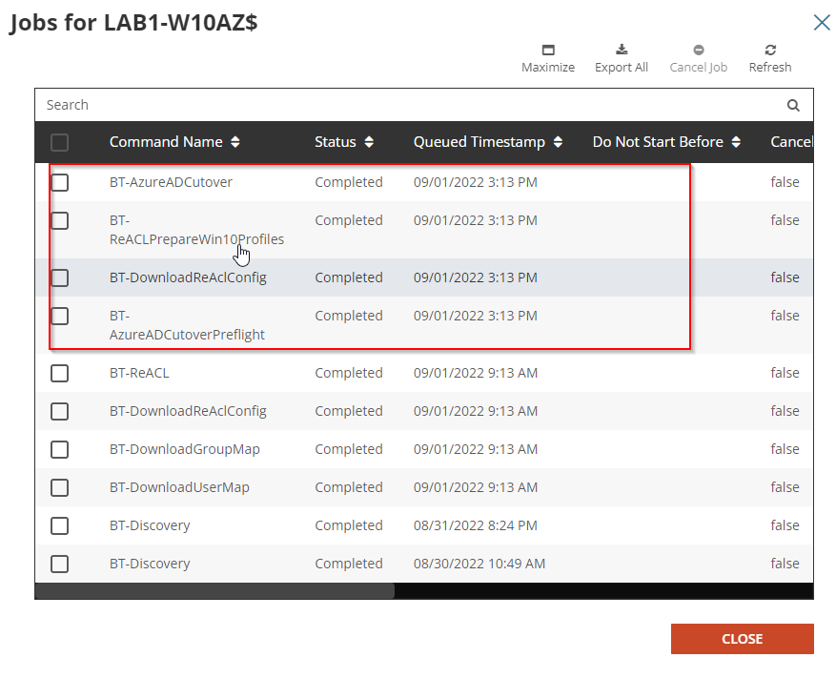The width and height of the screenshot is (836, 678).
Task: Close dialog with the X icon
Action: coord(822,22)
